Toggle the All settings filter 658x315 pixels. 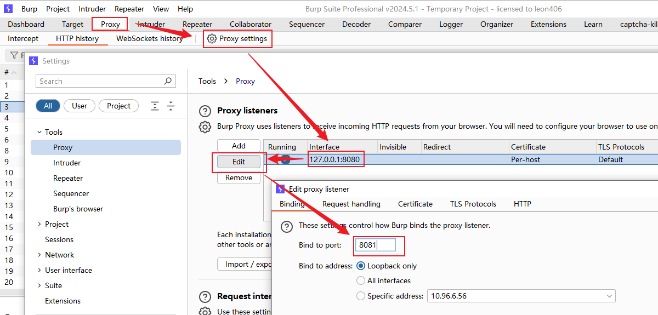point(48,106)
